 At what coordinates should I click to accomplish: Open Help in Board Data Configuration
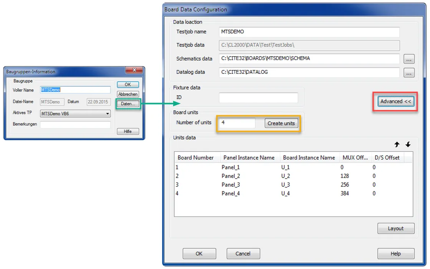coord(395,254)
